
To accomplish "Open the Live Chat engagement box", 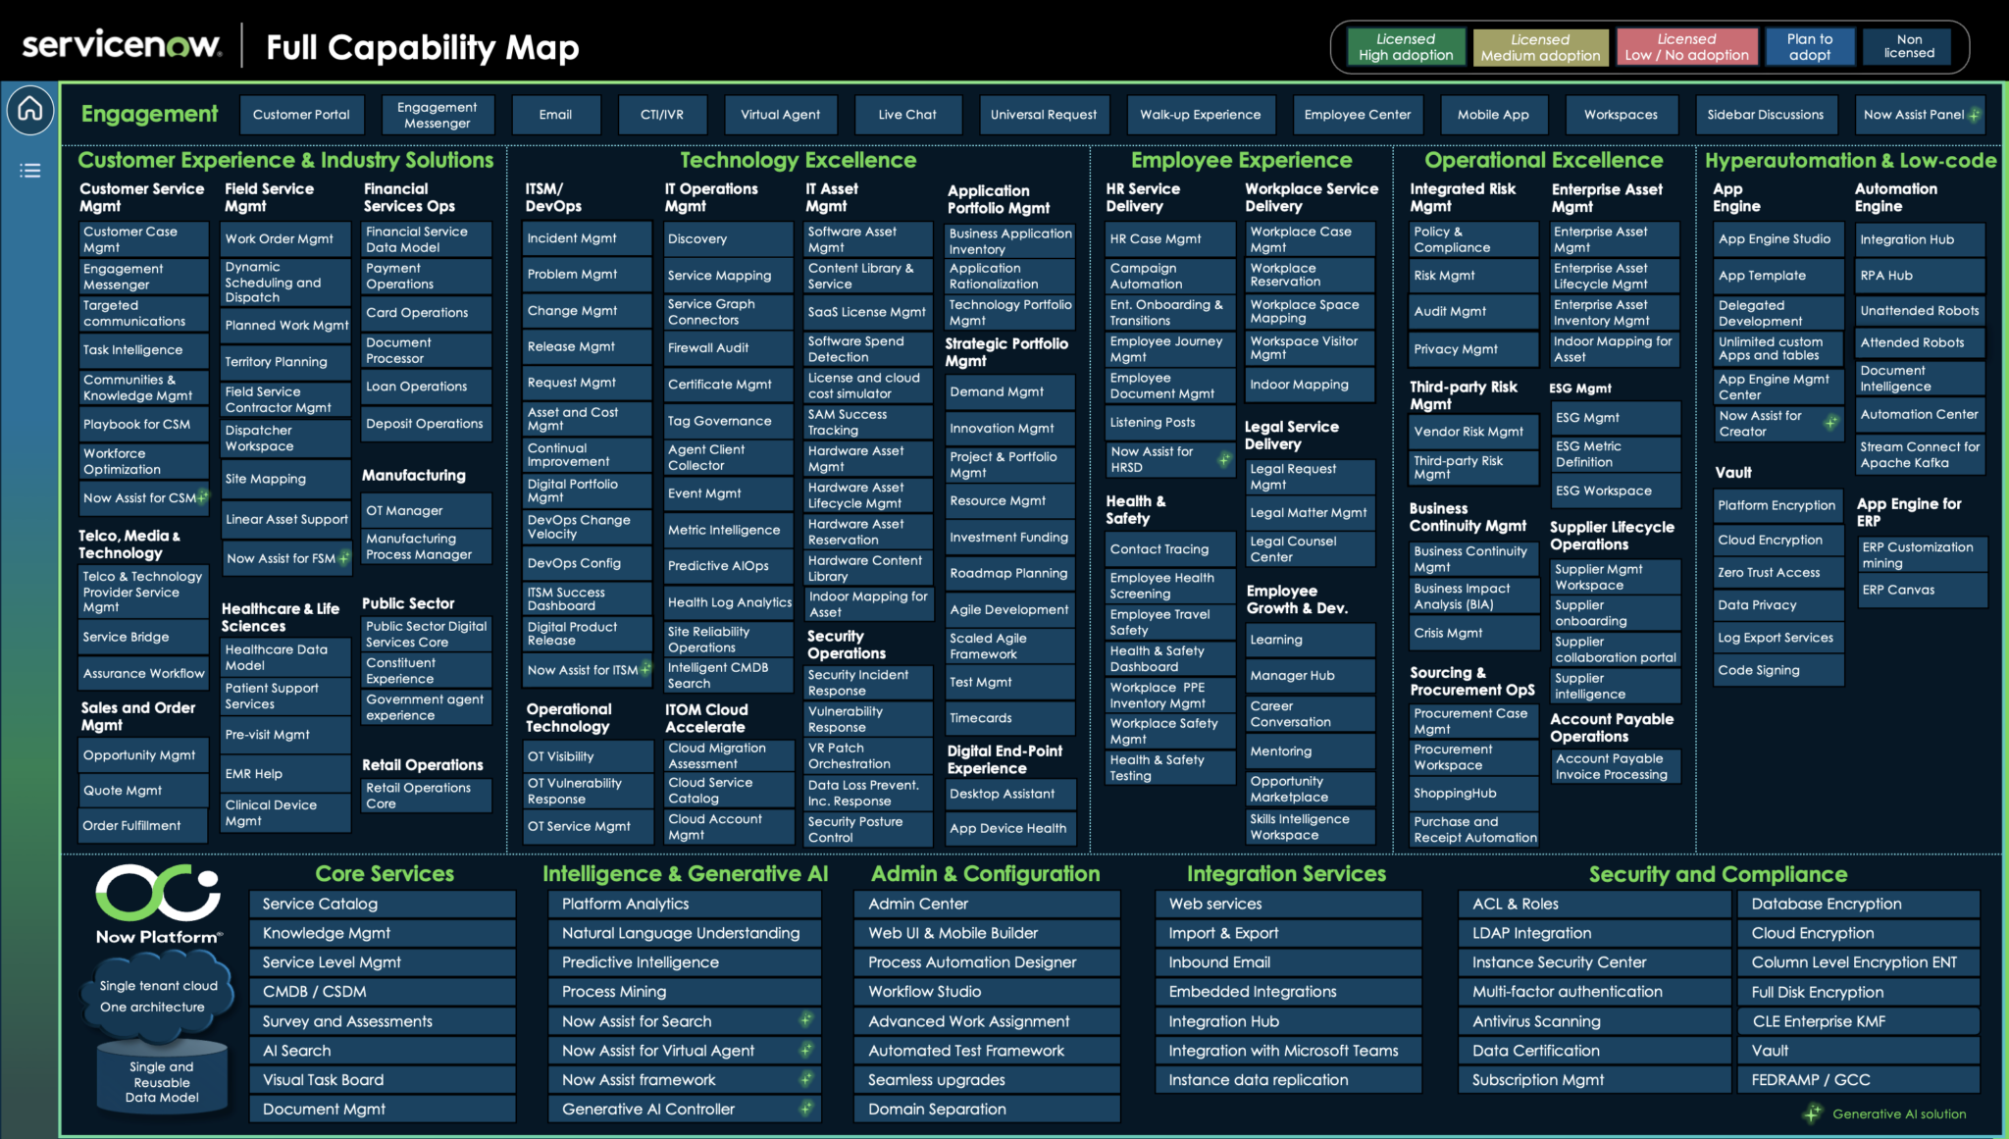I will pyautogui.click(x=907, y=115).
